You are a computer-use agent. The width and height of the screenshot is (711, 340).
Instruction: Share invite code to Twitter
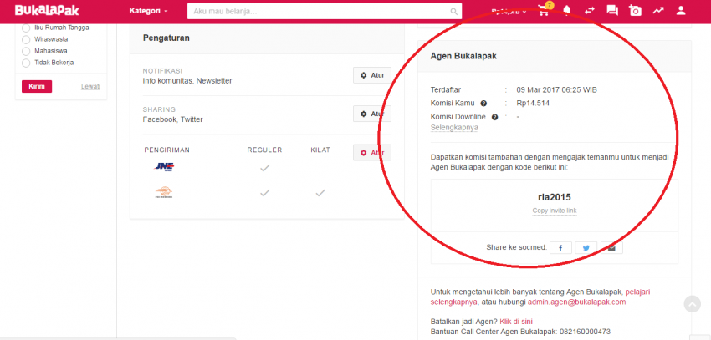(586, 247)
